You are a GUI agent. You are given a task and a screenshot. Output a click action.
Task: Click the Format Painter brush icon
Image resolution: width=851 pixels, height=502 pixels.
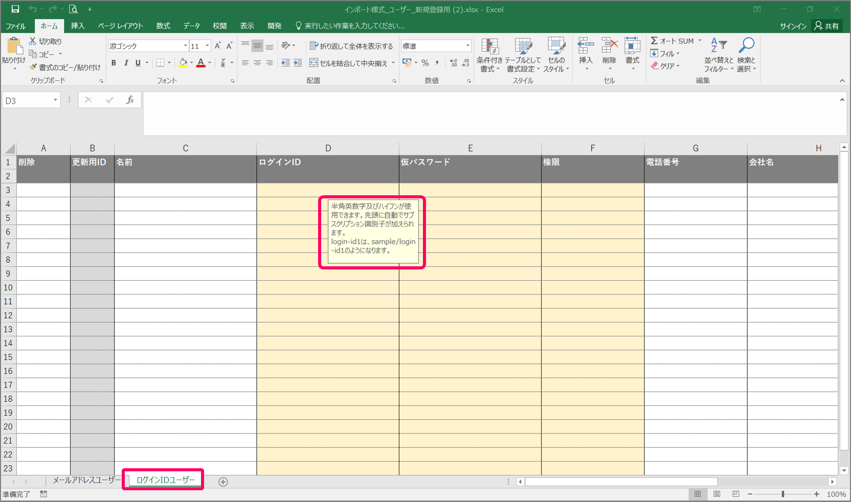pos(33,67)
